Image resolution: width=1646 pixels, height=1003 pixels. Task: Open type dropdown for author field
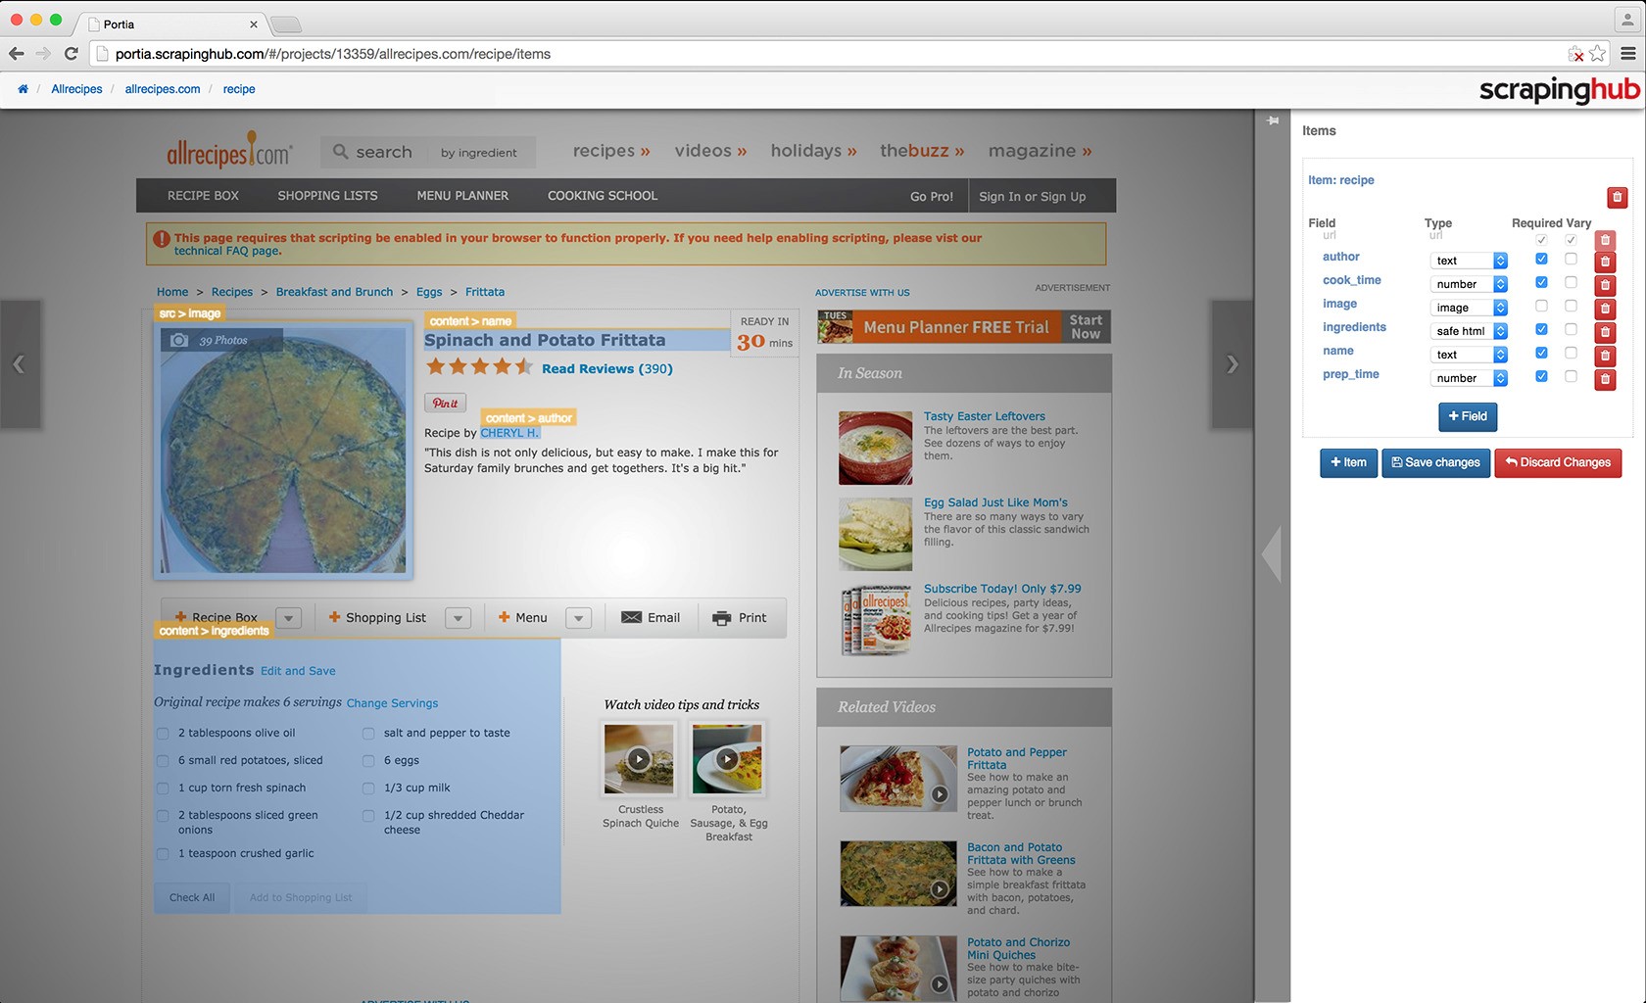pyautogui.click(x=1468, y=261)
